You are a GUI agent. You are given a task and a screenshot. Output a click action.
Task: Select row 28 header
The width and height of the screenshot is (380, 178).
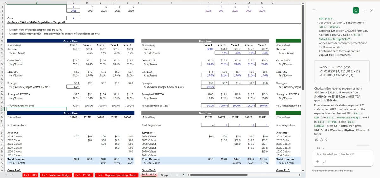pos(3,109)
